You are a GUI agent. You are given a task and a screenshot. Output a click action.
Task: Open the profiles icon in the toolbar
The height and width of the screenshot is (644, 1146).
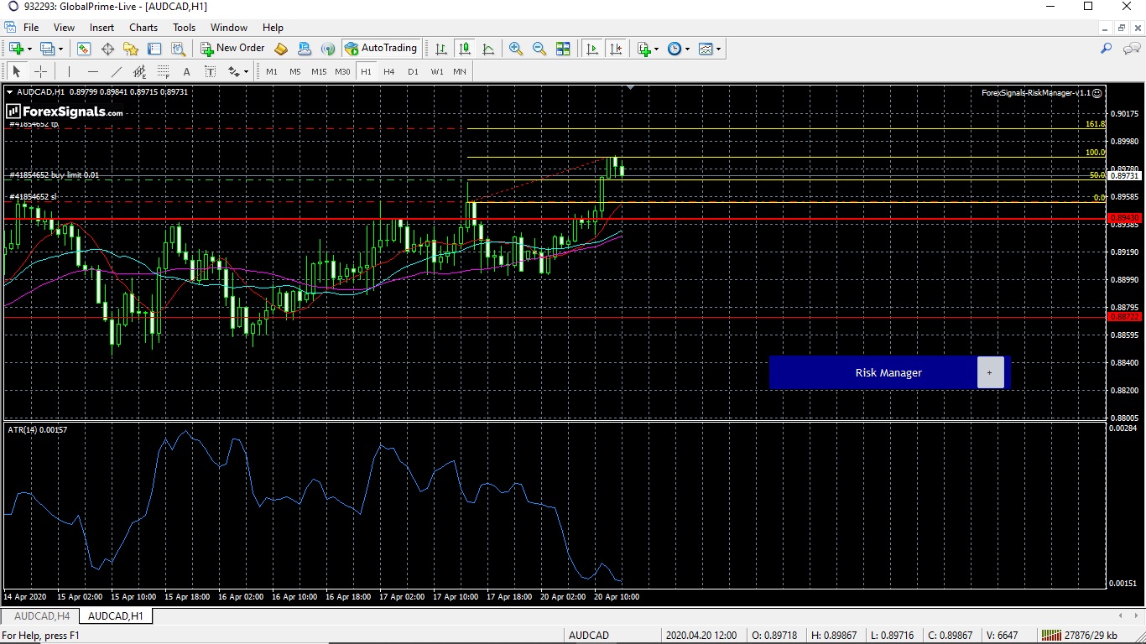tap(48, 49)
